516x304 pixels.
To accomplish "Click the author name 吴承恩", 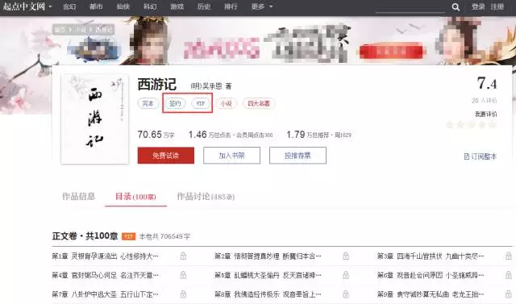I will pyautogui.click(x=212, y=86).
